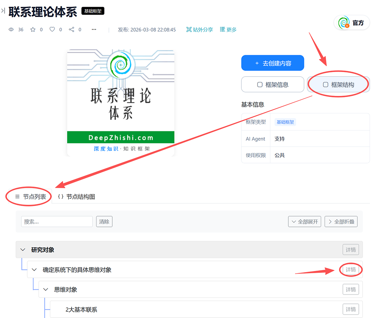Click the 支持 value in the AI Agent row
This screenshot has height=318, width=373.
(279, 139)
